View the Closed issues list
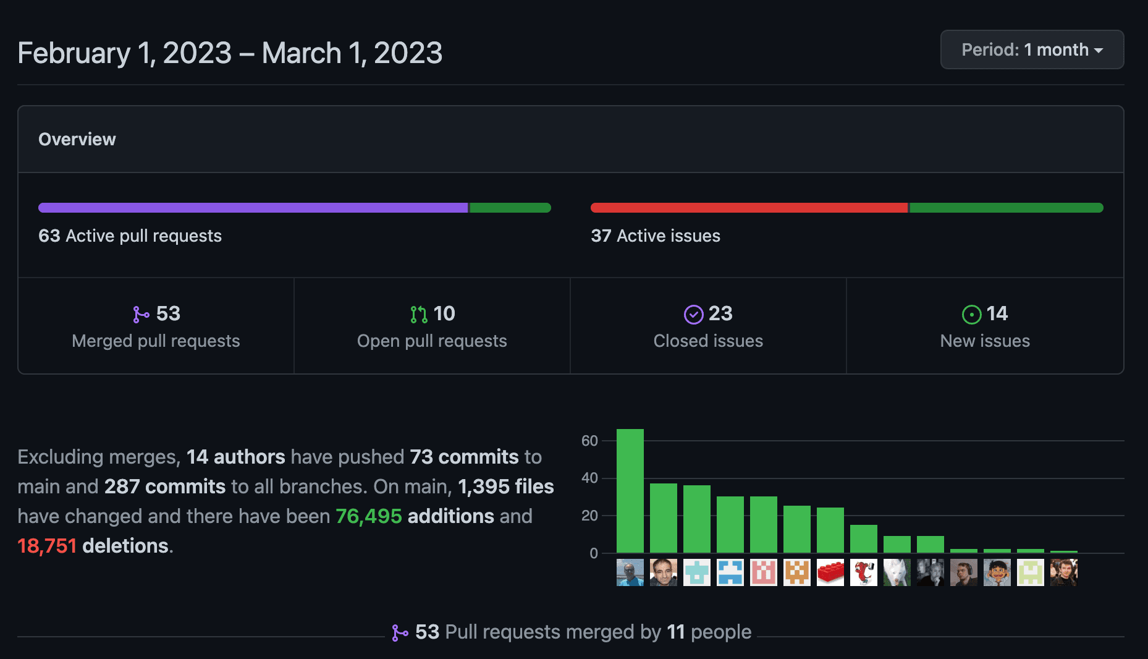 pyautogui.click(x=708, y=341)
